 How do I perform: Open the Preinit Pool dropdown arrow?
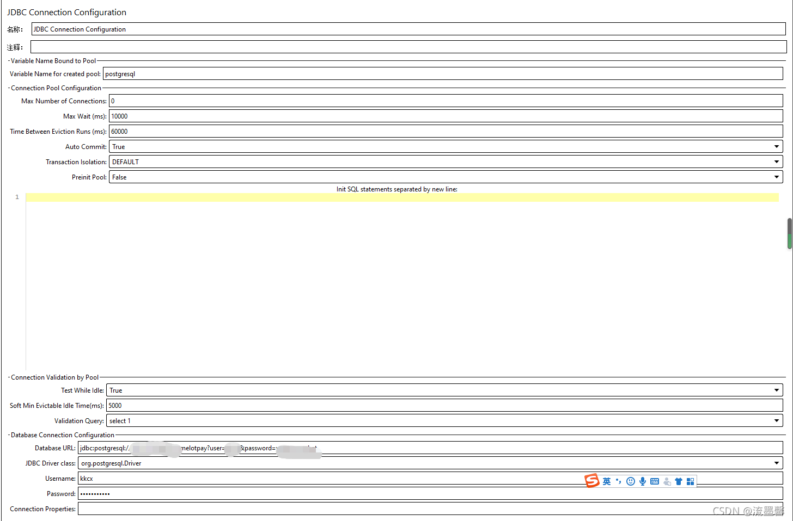[777, 177]
